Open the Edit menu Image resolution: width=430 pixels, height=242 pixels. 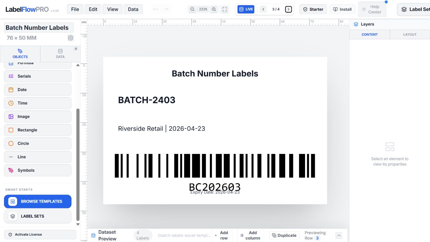pyautogui.click(x=93, y=9)
